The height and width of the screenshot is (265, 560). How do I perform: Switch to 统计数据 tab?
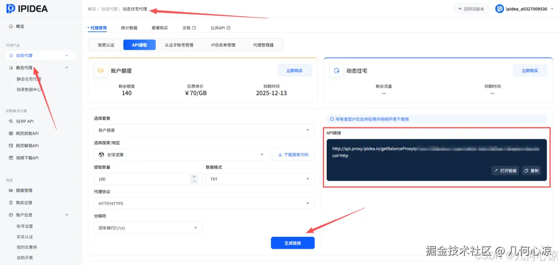[129, 28]
